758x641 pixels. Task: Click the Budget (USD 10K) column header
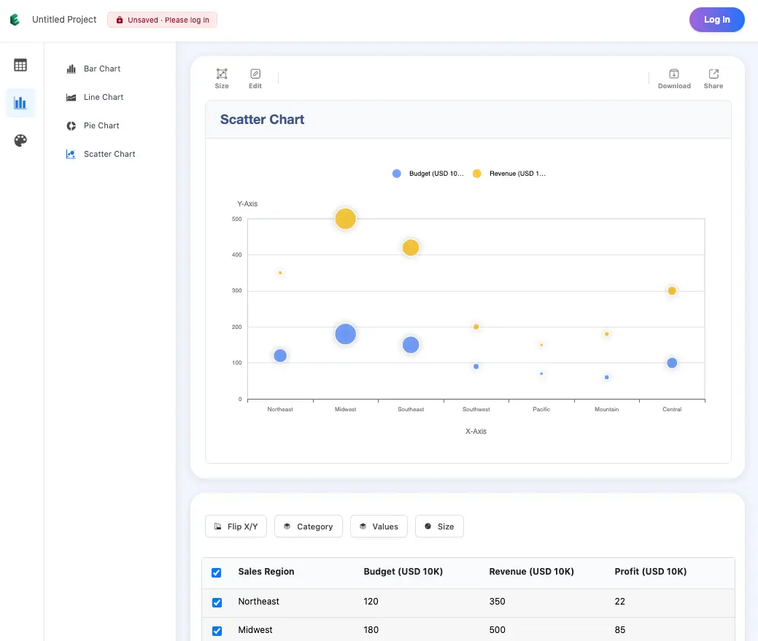click(403, 572)
